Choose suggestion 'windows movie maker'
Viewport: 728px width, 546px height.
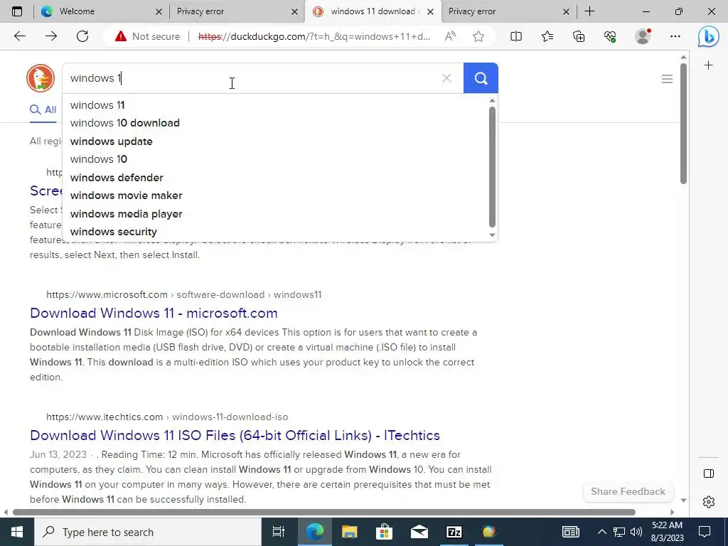277,196
